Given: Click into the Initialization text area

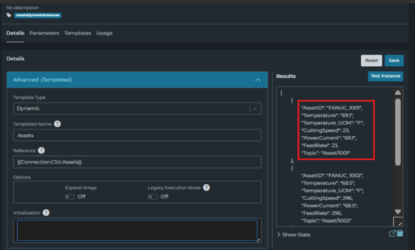Looking at the screenshot, I should tap(137, 230).
